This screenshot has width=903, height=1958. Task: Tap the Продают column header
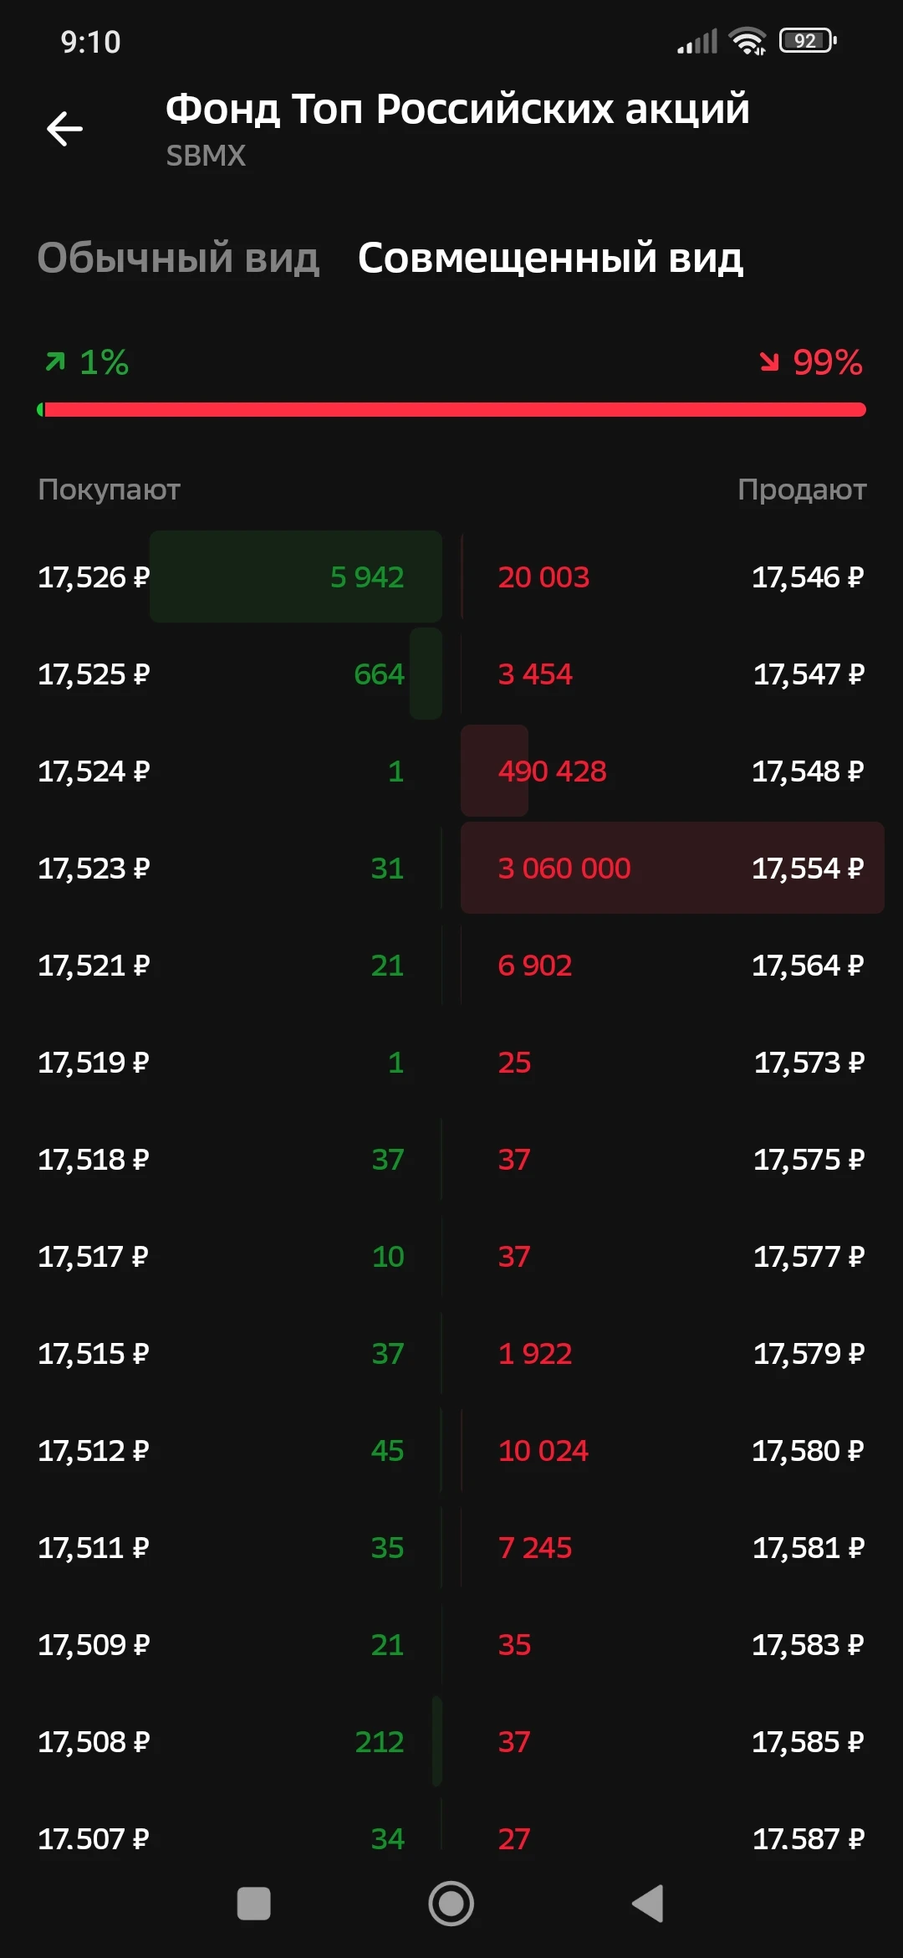[x=802, y=489]
